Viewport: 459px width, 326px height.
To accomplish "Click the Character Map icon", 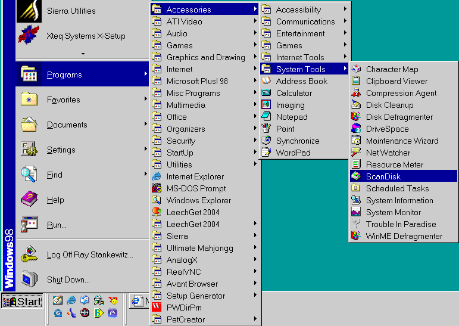I will (356, 69).
